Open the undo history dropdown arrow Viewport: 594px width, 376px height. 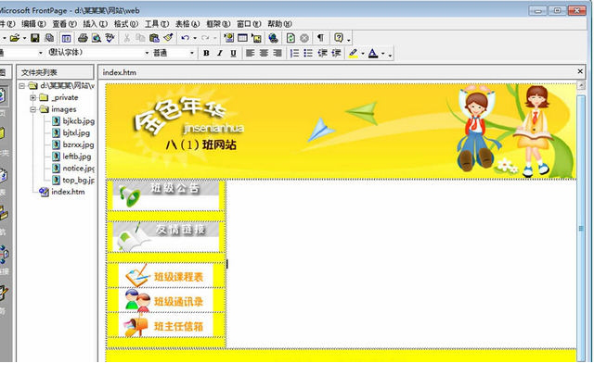[195, 38]
